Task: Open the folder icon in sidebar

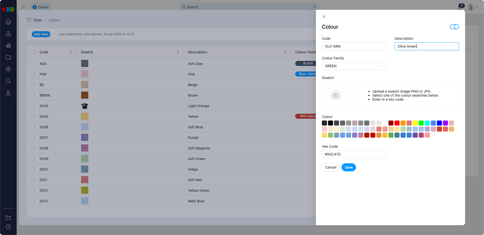Action: pyautogui.click(x=8, y=57)
